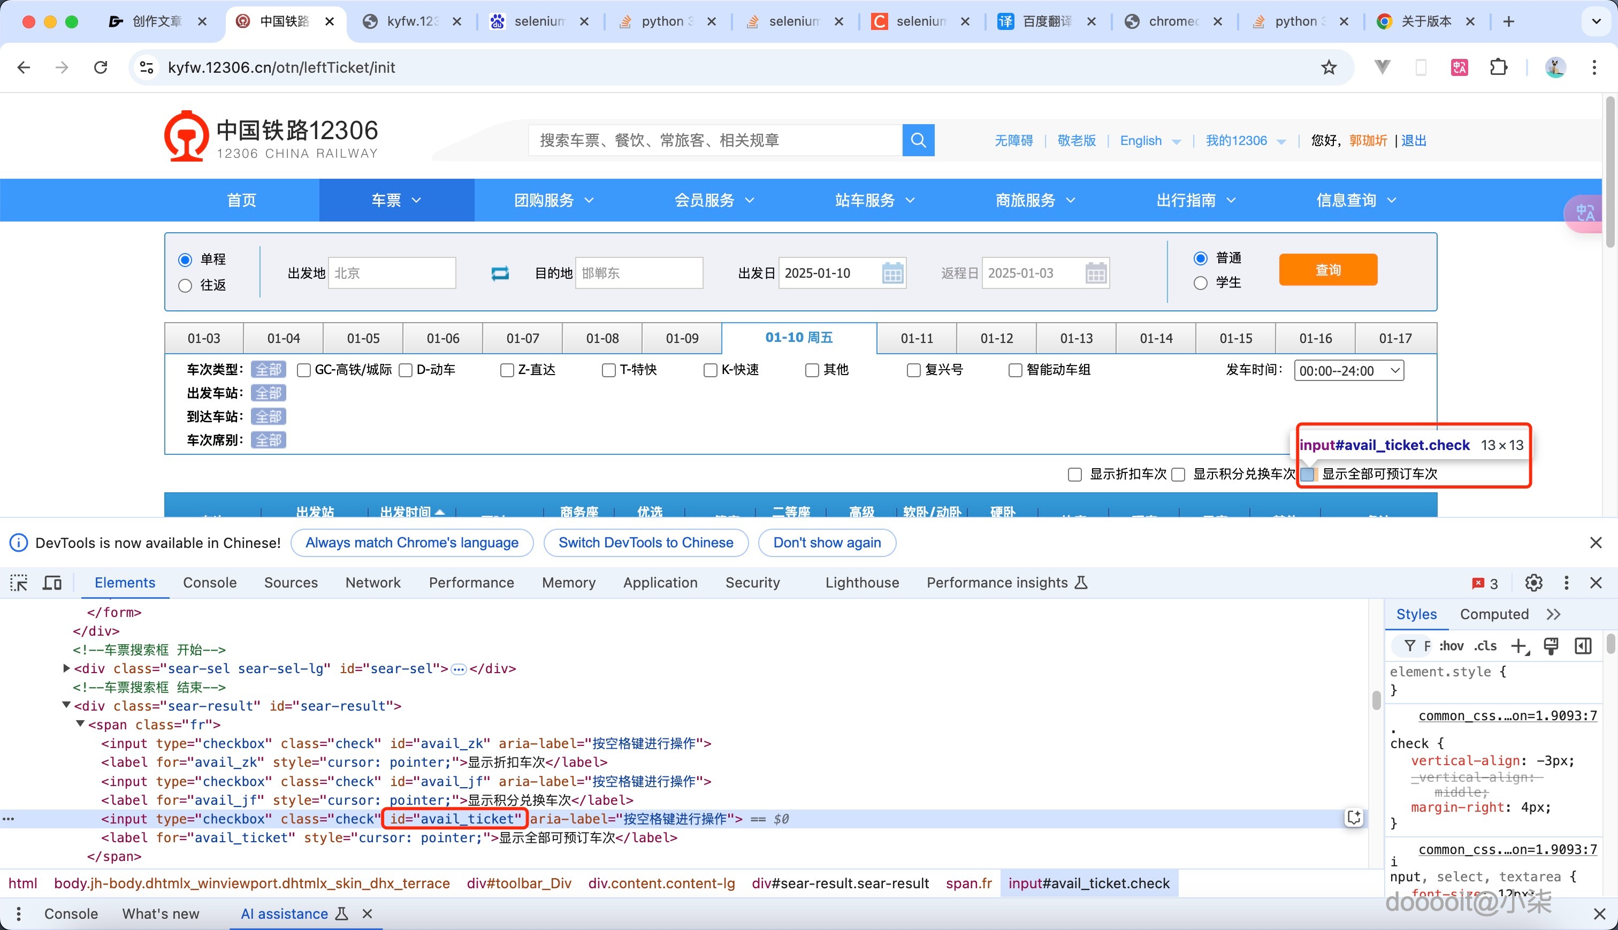Click Switch DevTools to Chinese
1618x930 pixels.
tap(645, 542)
